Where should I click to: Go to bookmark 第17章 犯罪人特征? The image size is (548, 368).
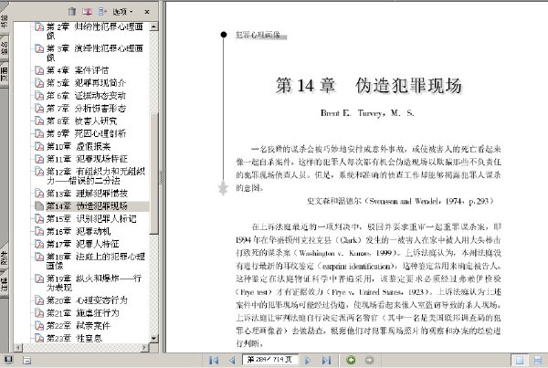[82, 244]
